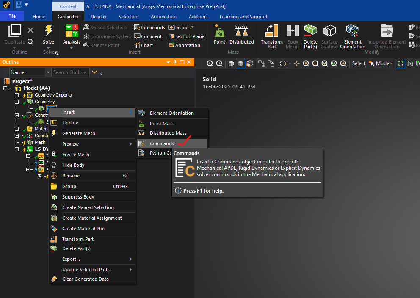This screenshot has height=298, width=420.
Task: Insert a Comment from ribbon
Action: click(x=148, y=36)
